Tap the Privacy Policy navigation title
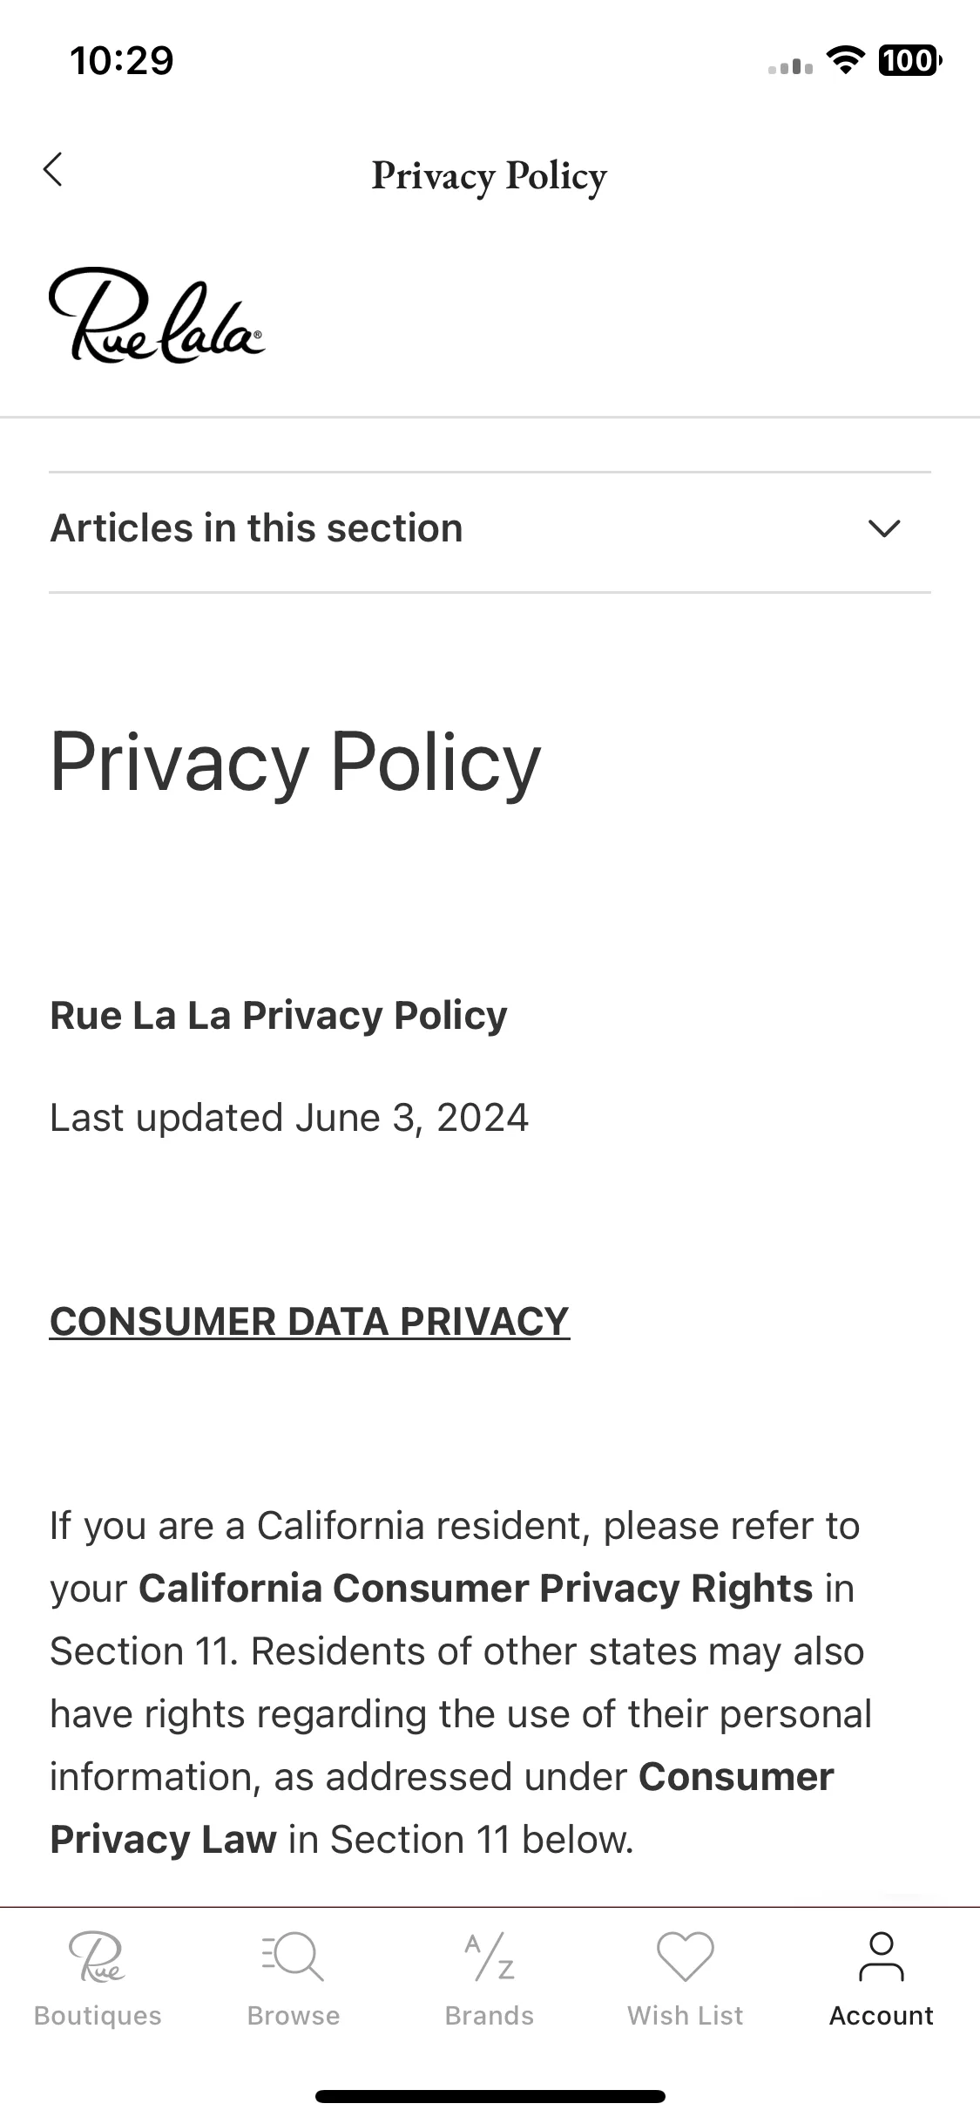This screenshot has width=980, height=2124. point(490,176)
